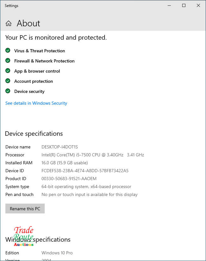206x261 pixels.
Task: Open See details in Windows Security link
Action: (36, 103)
